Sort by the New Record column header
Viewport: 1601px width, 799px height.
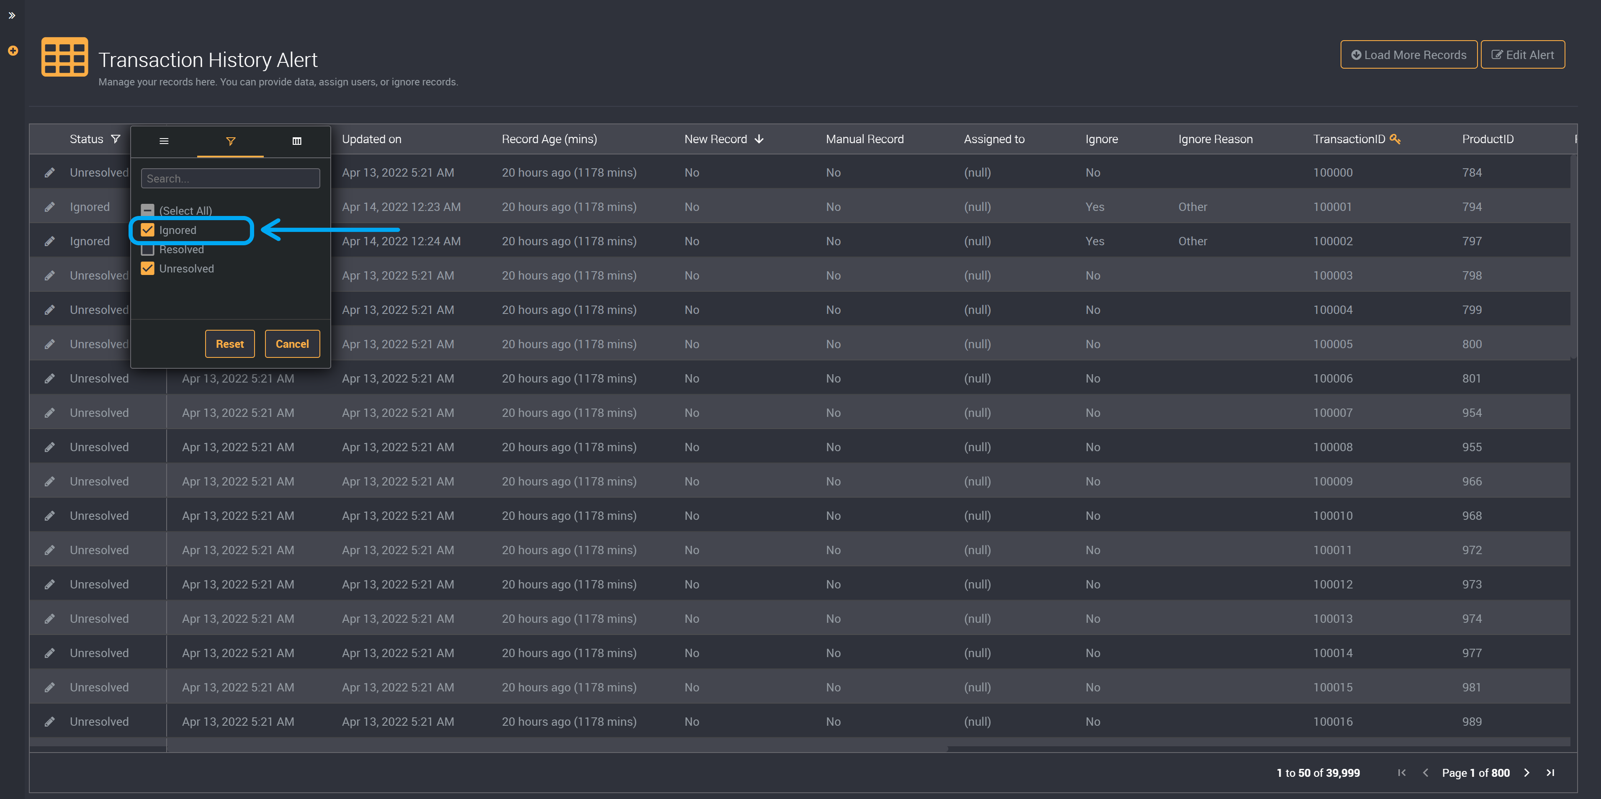pyautogui.click(x=716, y=139)
